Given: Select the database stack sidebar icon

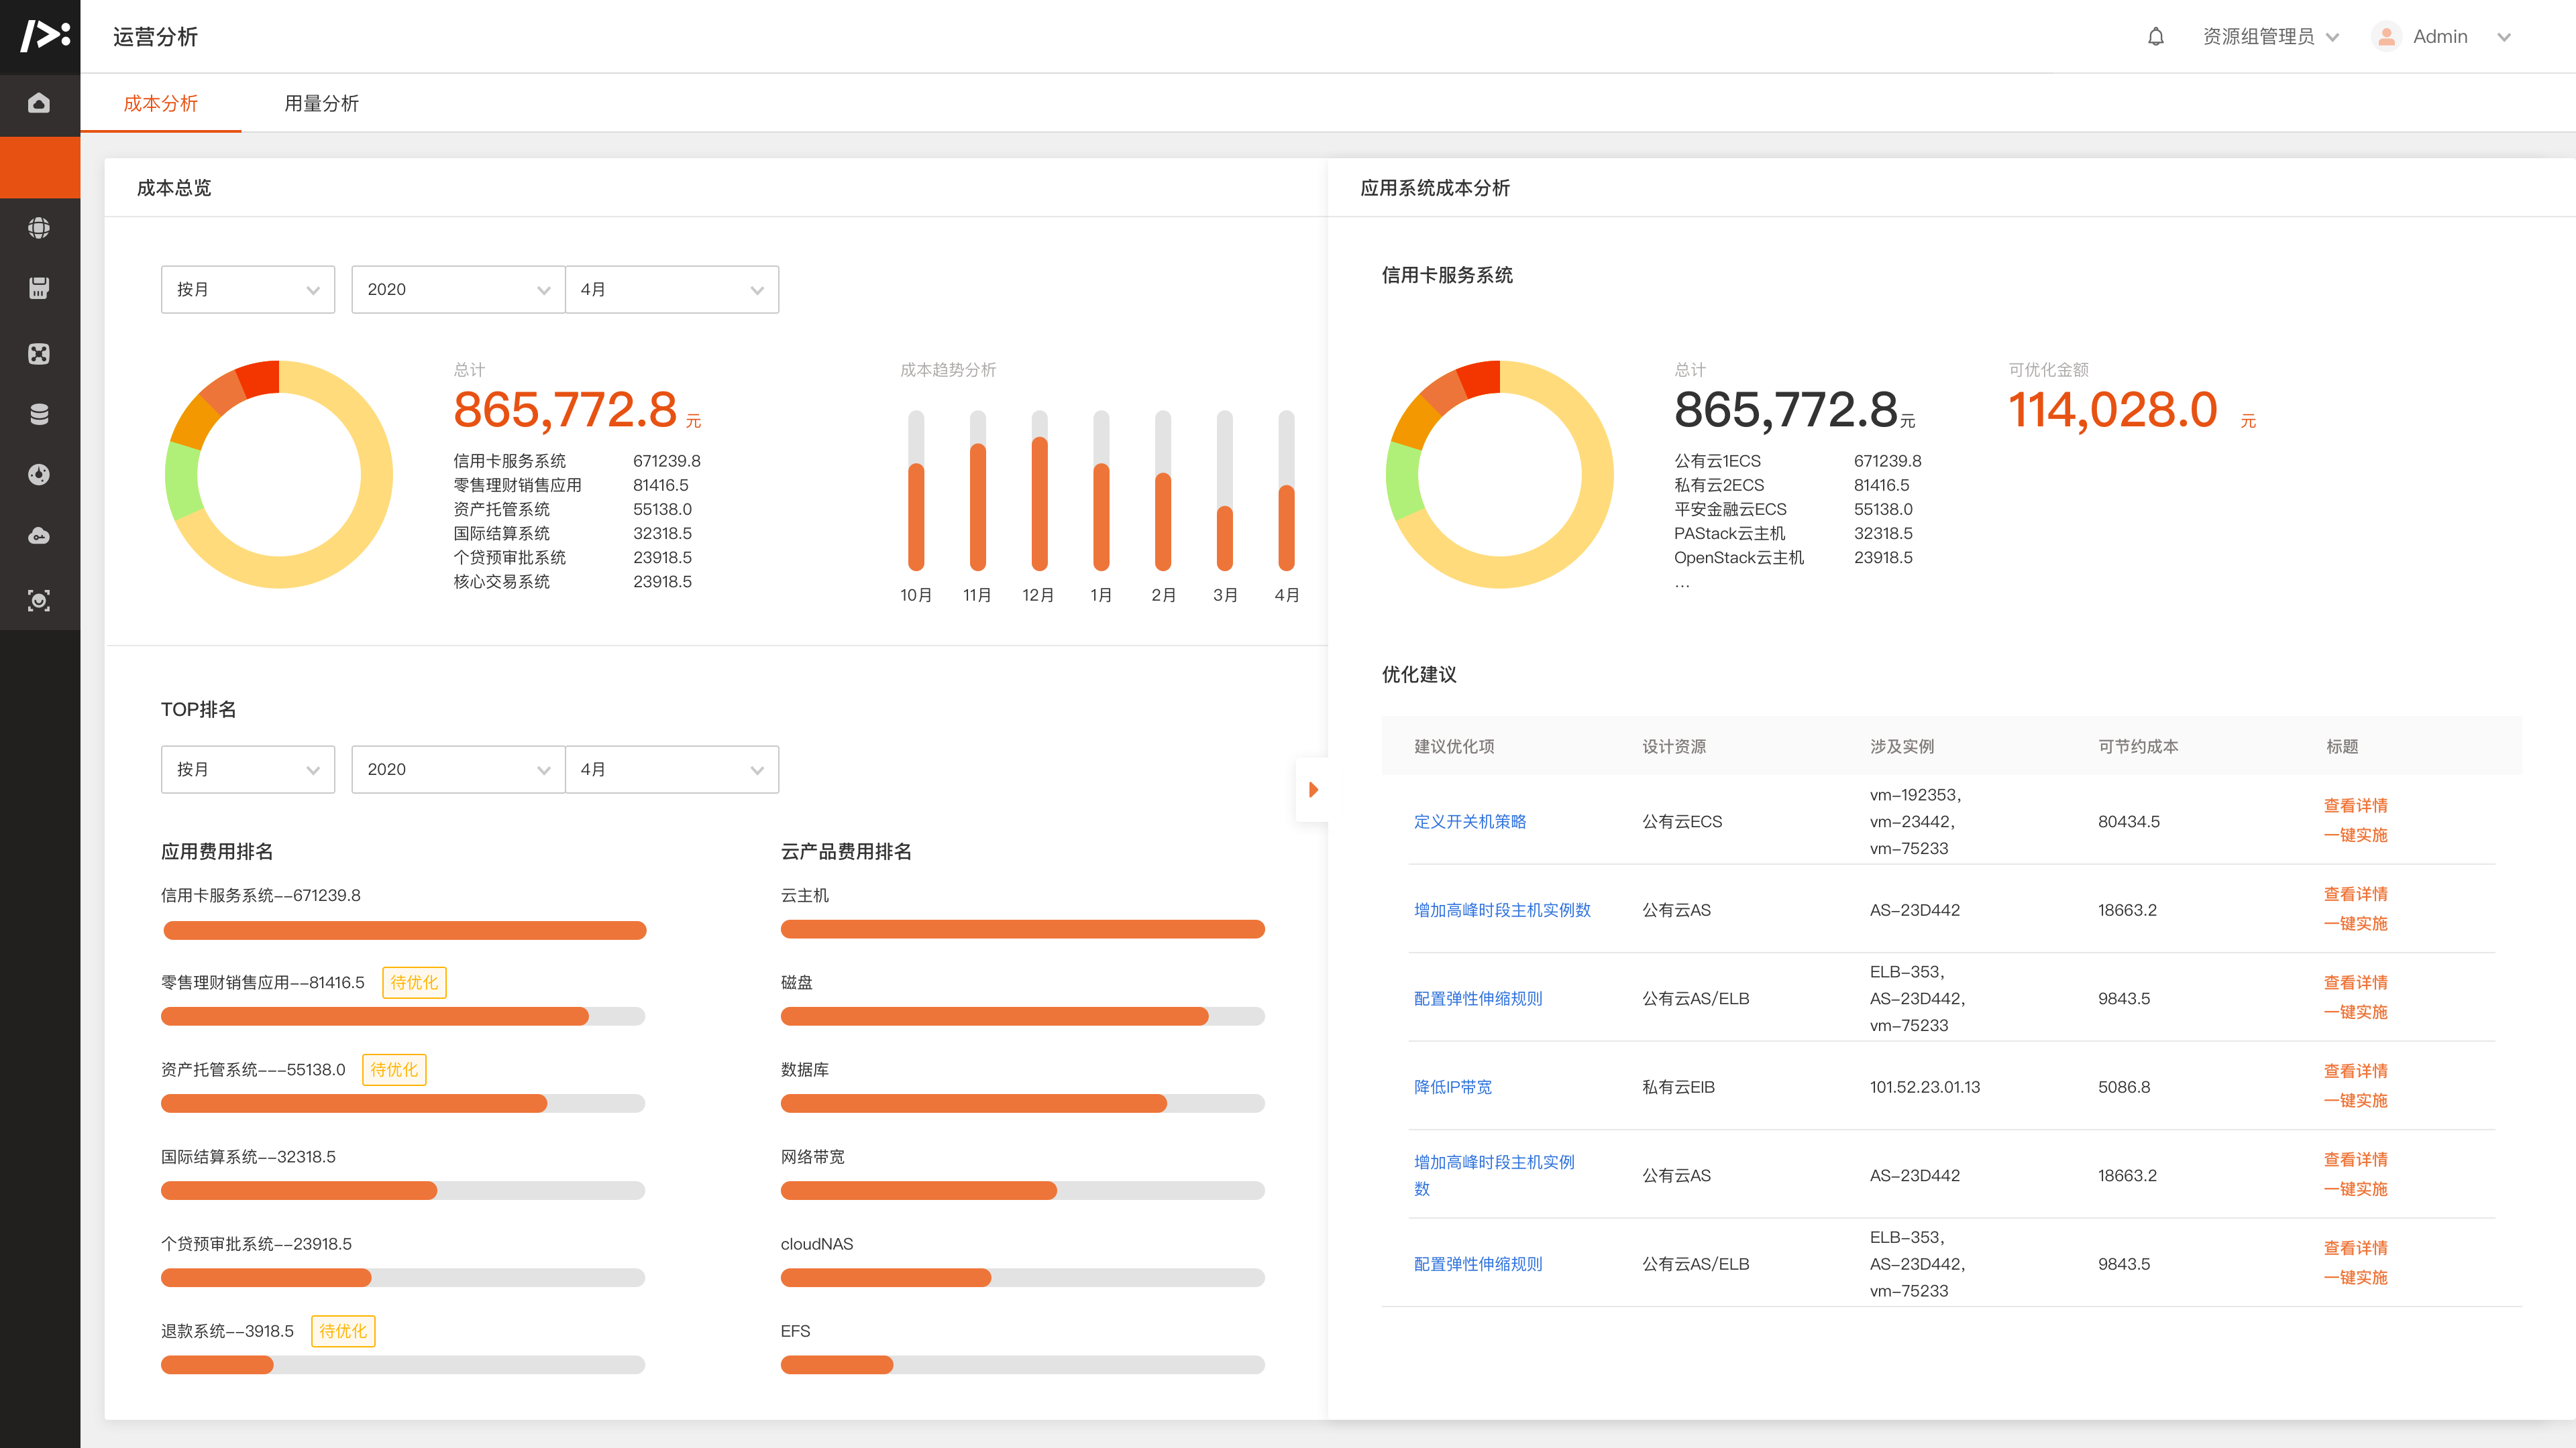Looking at the screenshot, I should 39,414.
